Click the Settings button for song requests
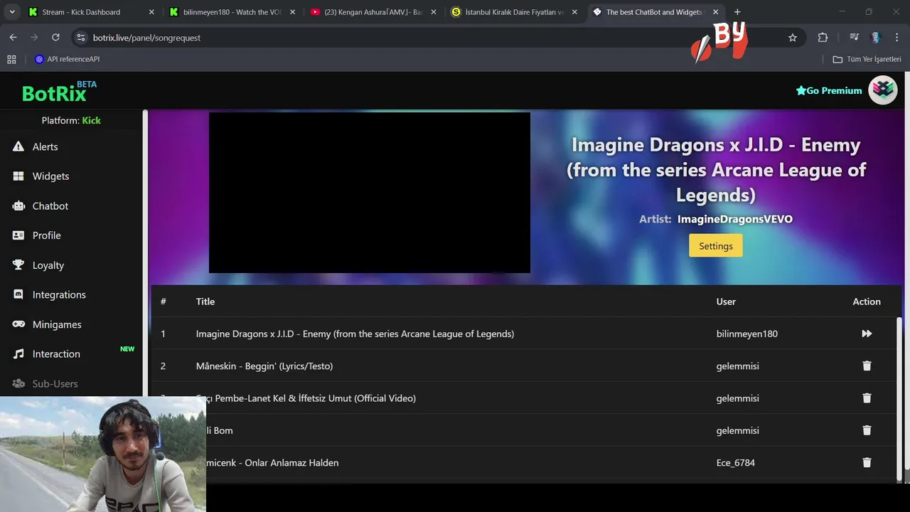910x512 pixels. [x=716, y=246]
